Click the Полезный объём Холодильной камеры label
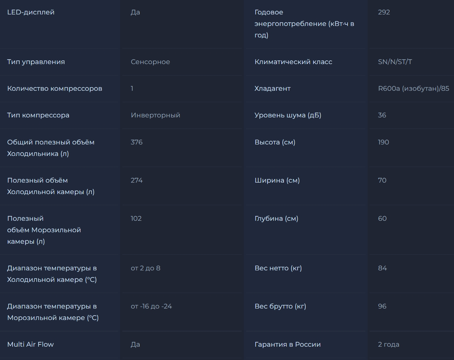This screenshot has width=454, height=360. (51, 186)
